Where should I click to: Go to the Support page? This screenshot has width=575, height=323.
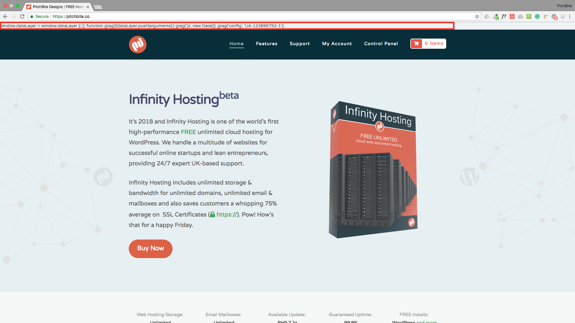(299, 44)
